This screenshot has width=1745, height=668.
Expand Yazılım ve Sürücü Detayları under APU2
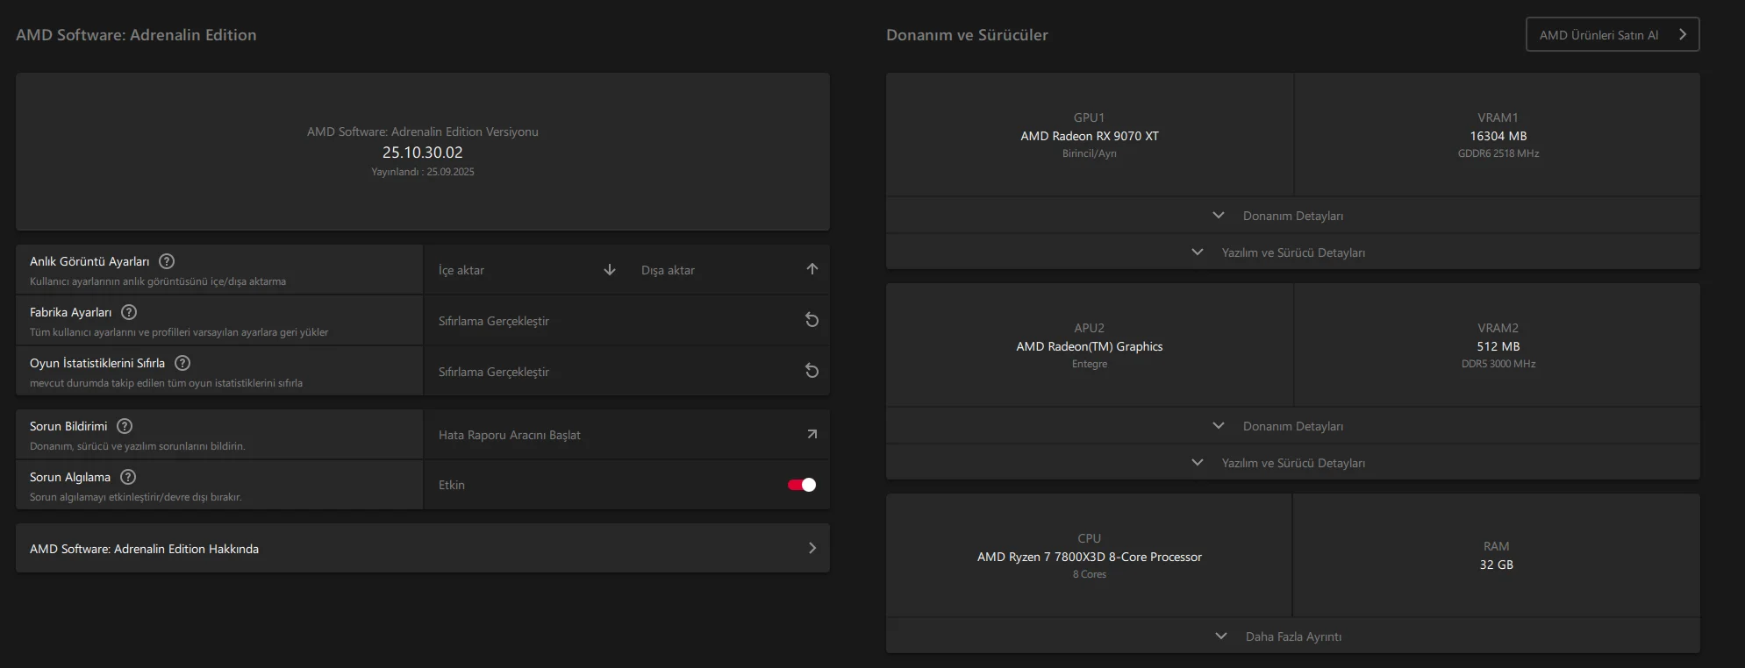click(x=1293, y=463)
